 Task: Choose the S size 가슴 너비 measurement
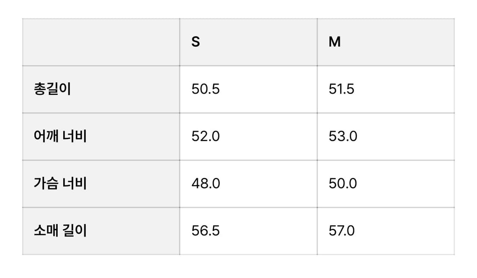click(206, 184)
